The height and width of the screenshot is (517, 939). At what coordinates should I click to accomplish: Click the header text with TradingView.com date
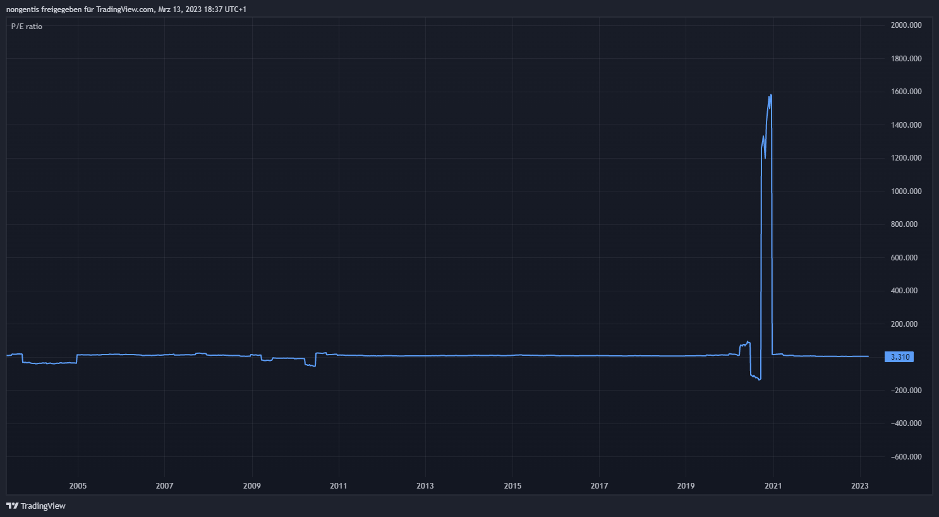[126, 9]
